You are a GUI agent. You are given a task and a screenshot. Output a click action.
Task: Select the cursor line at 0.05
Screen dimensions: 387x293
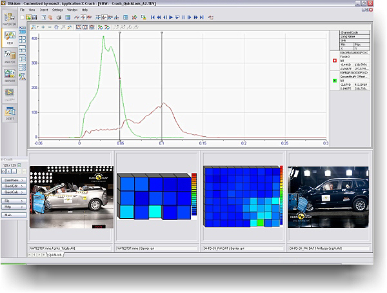click(x=120, y=85)
